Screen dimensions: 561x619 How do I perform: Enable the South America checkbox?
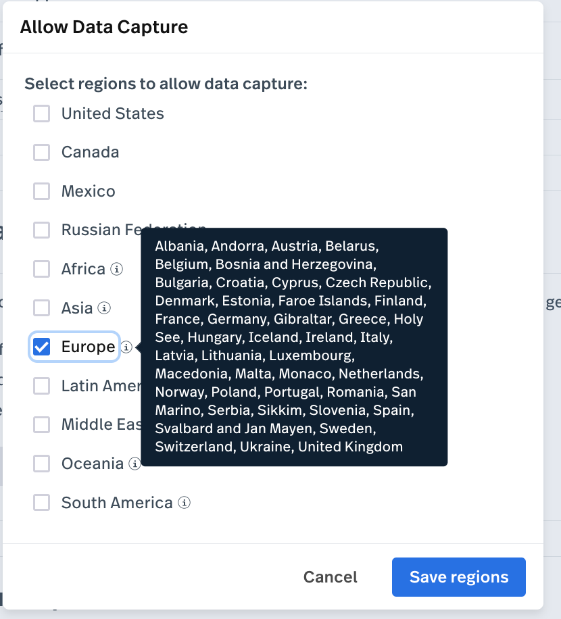click(41, 503)
